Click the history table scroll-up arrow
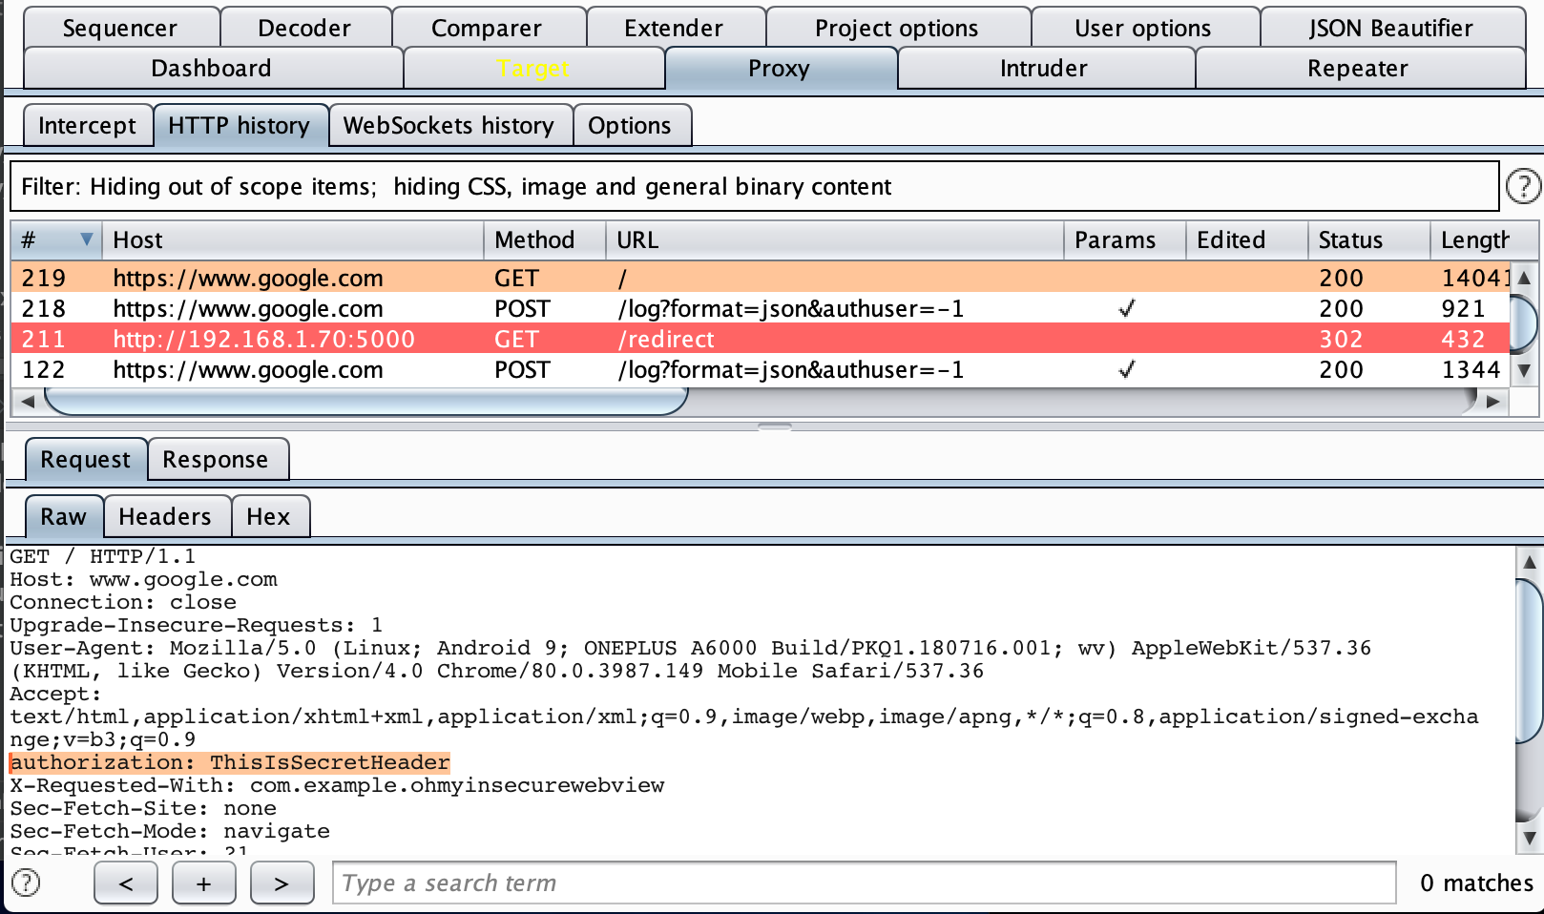 click(1524, 278)
